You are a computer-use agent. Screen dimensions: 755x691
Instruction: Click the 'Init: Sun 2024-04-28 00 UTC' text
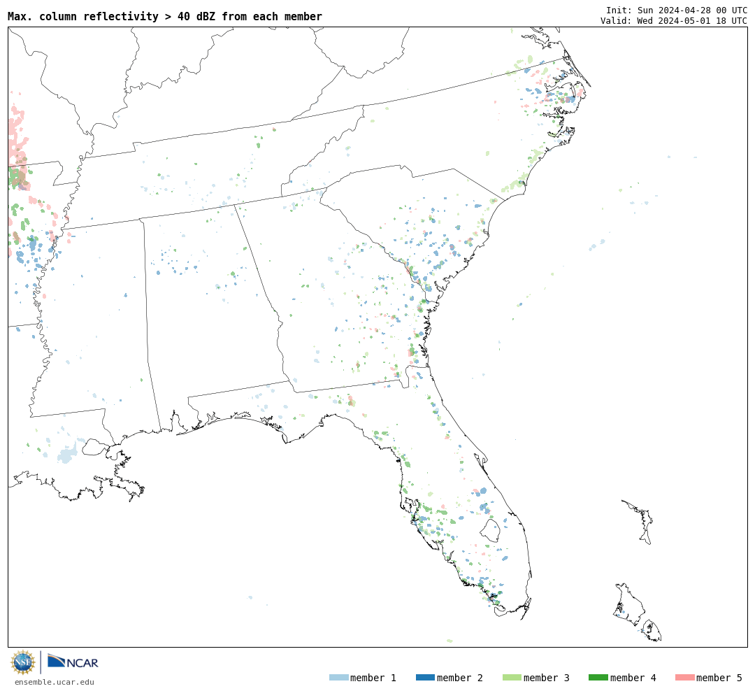(677, 10)
